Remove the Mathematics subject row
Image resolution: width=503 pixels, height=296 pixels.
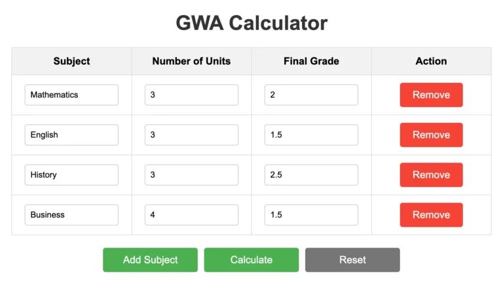pos(431,95)
